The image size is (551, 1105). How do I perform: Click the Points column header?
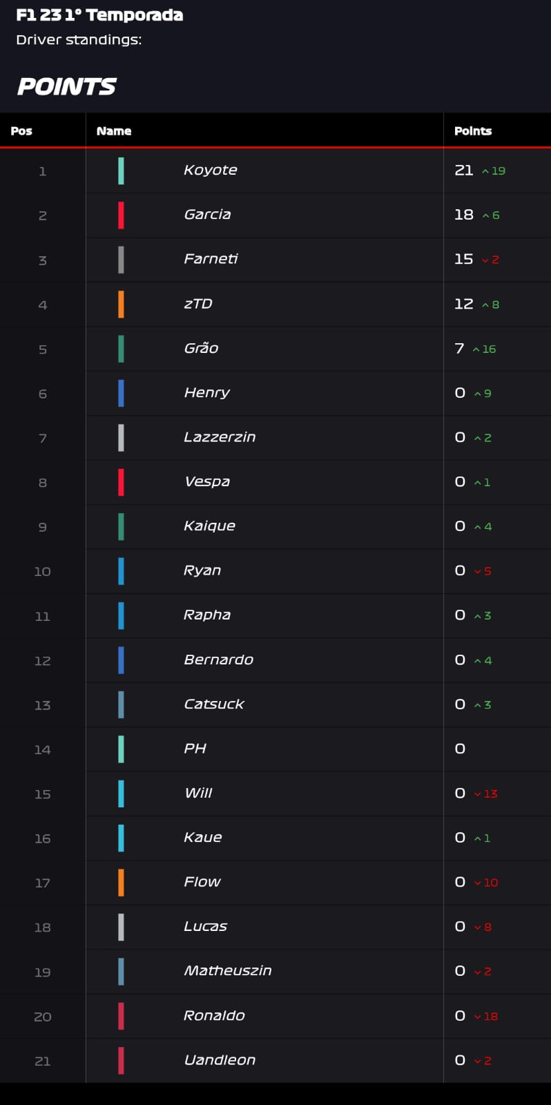click(473, 131)
